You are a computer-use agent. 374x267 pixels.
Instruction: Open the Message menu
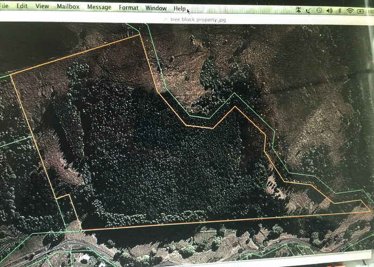coord(99,7)
